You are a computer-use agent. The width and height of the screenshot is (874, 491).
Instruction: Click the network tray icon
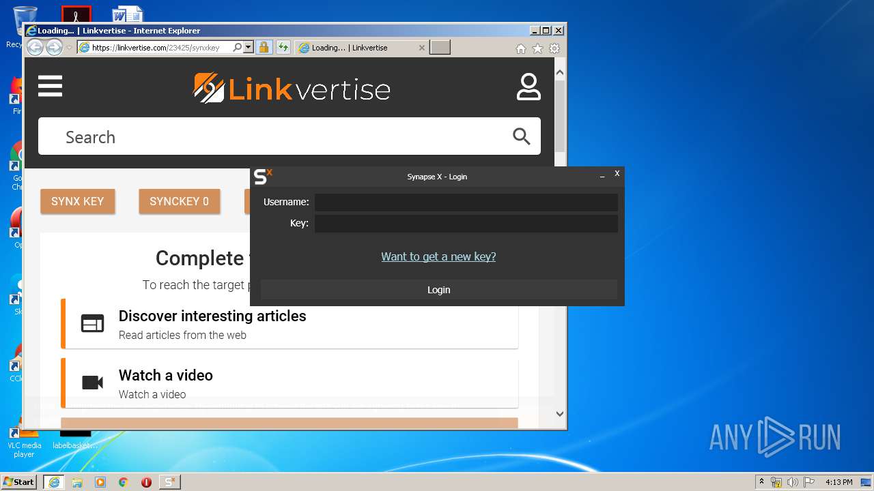click(x=776, y=482)
